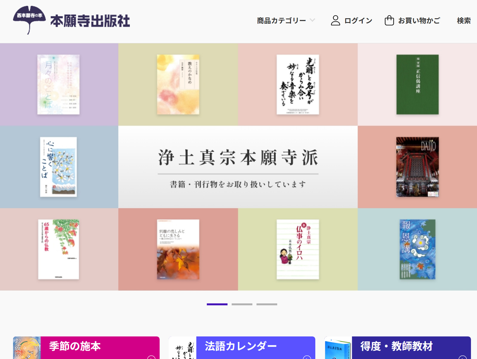Open the 検索 search menu
This screenshot has height=359, width=477.
click(x=464, y=21)
